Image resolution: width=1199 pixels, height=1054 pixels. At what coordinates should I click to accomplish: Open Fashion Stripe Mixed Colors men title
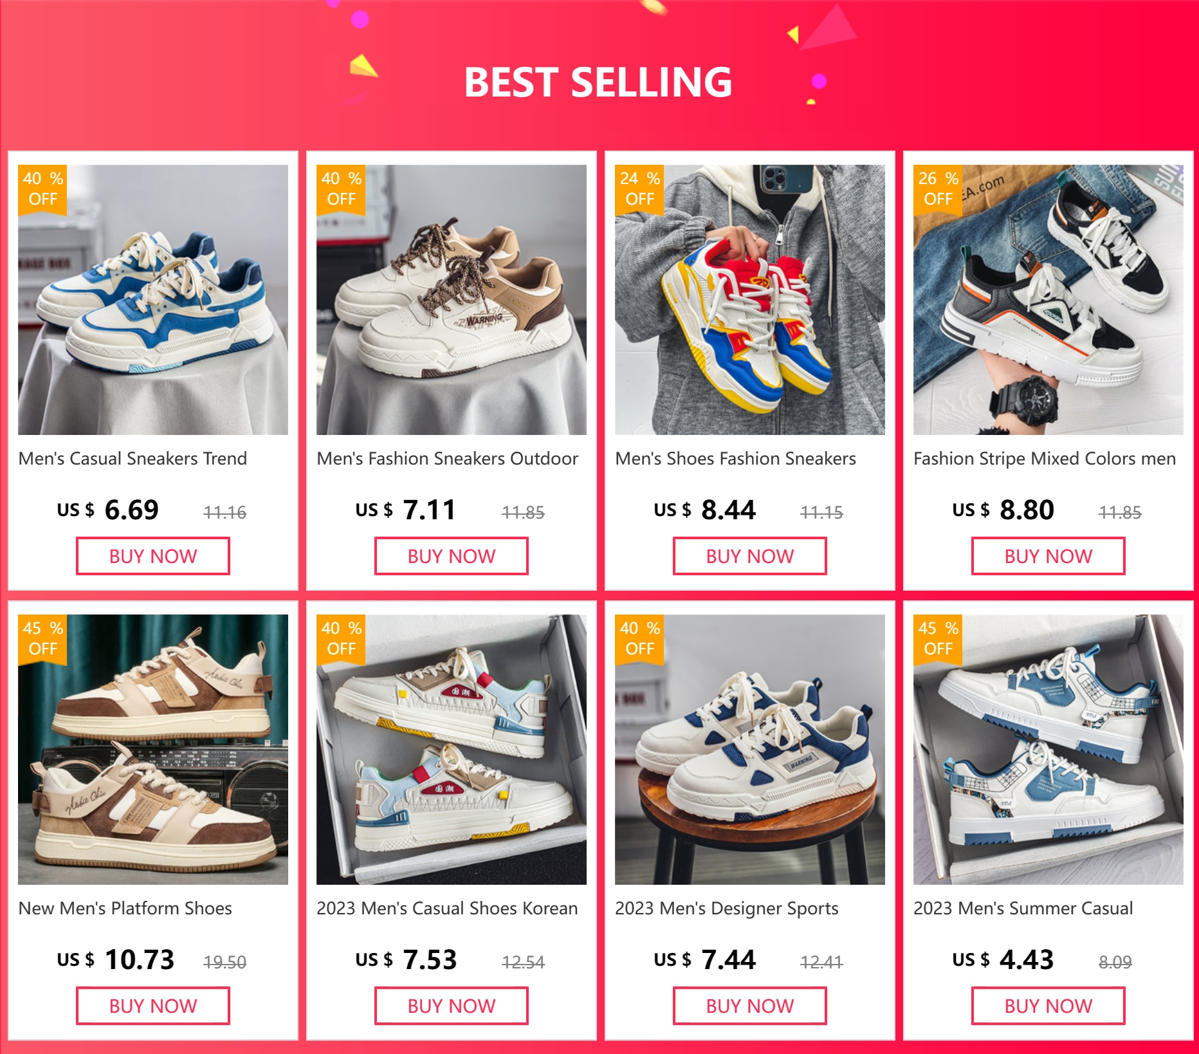pyautogui.click(x=1045, y=458)
